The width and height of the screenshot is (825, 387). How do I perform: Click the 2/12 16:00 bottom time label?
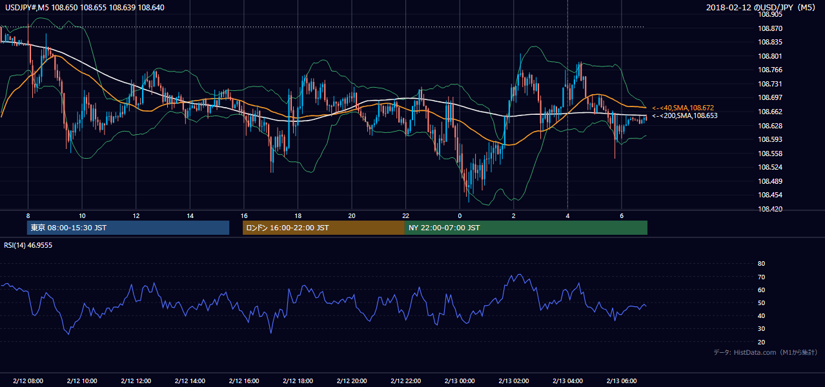(243, 381)
